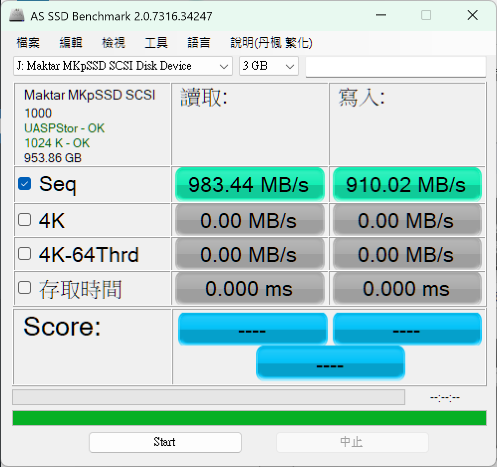Viewport: 497px width, 467px height.
Task: Open the 編輯 menu
Action: click(x=71, y=43)
